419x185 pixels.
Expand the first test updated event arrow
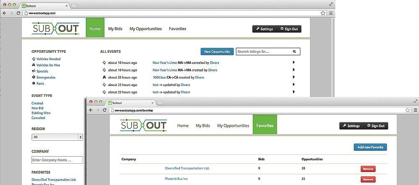point(294,85)
